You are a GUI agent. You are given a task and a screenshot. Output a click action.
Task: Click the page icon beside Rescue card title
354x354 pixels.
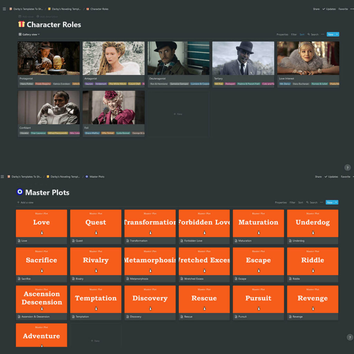(182, 317)
